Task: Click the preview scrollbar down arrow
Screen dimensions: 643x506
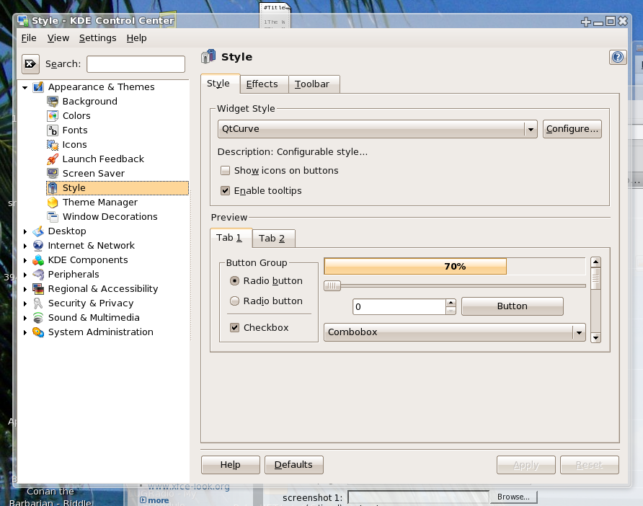Action: coord(596,338)
